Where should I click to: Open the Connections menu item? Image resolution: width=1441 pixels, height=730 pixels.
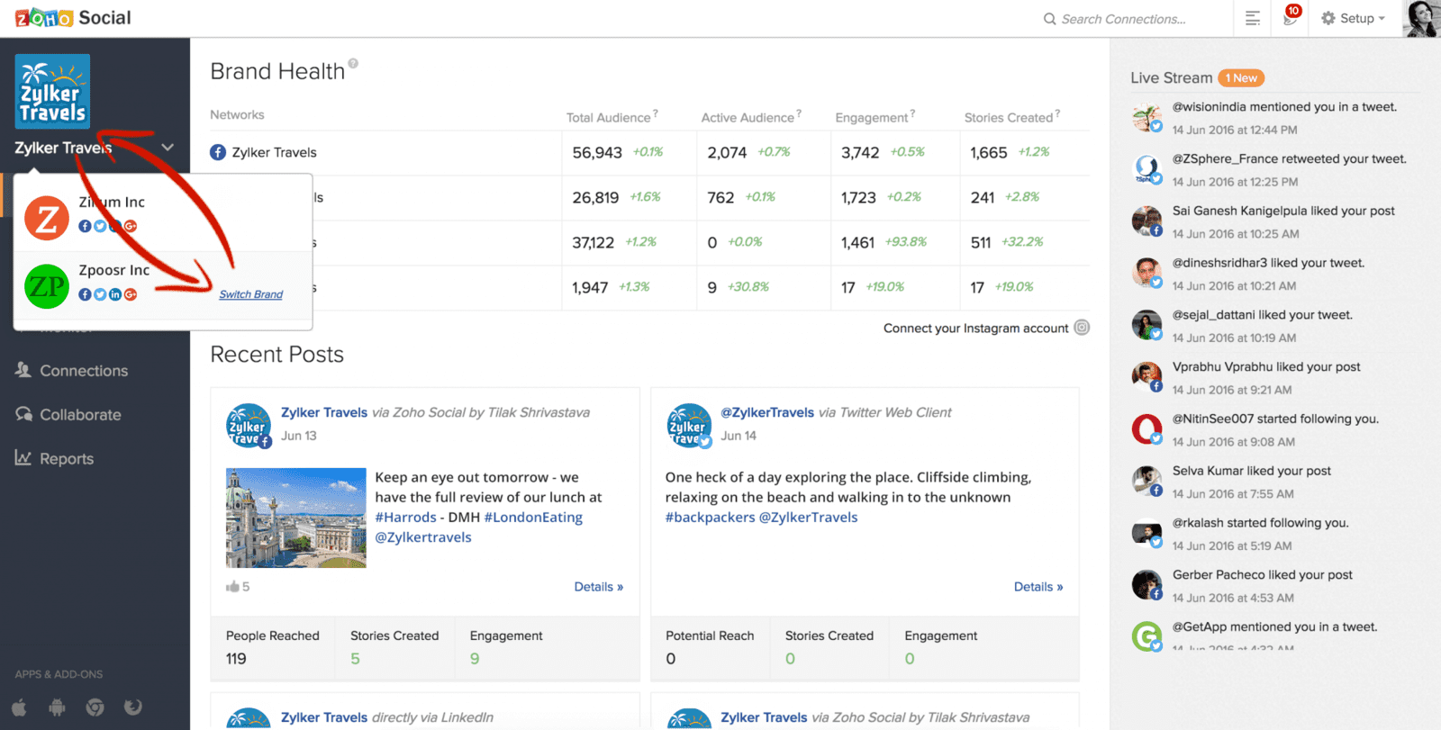pos(84,371)
